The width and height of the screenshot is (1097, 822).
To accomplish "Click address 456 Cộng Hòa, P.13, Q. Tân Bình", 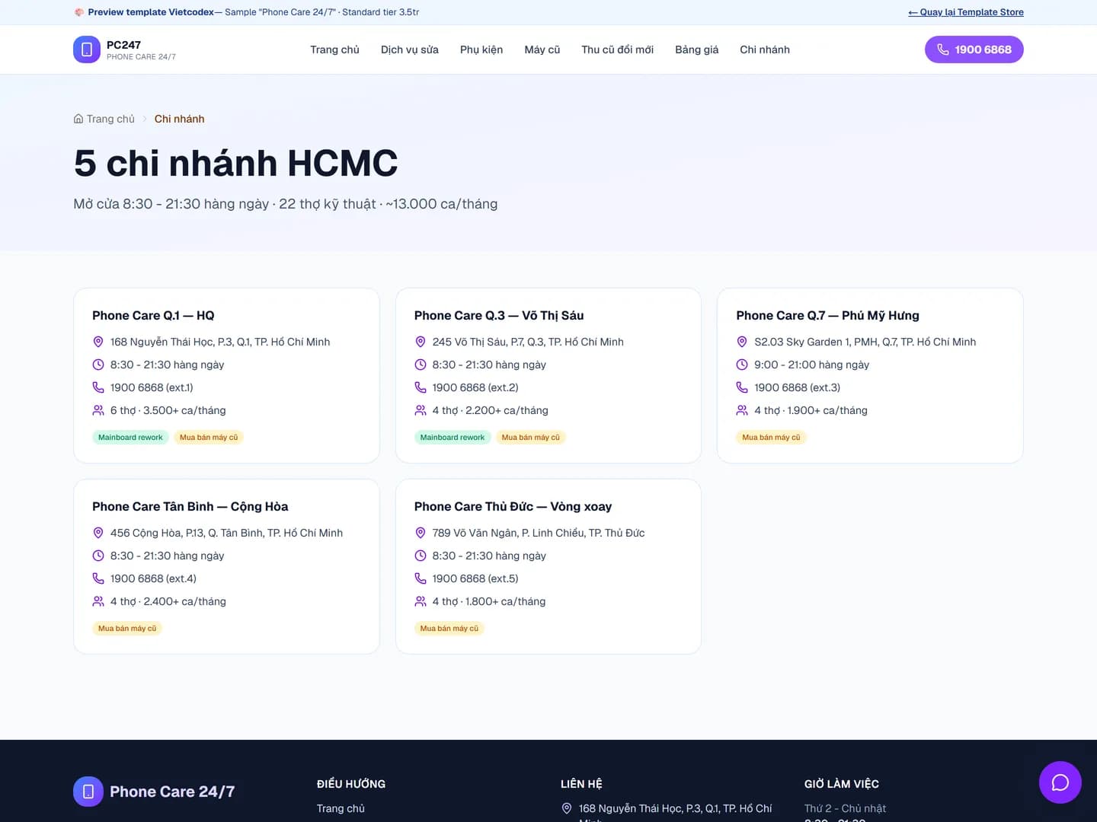I will (226, 533).
